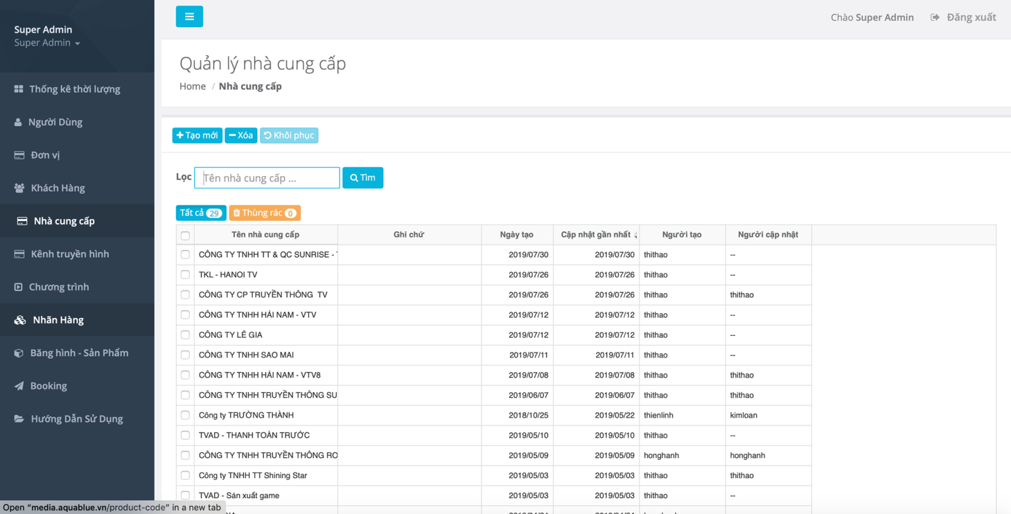Image resolution: width=1011 pixels, height=514 pixels.
Task: Click the Hướng Dẫn Sử Dụng folder icon
Action: point(20,419)
